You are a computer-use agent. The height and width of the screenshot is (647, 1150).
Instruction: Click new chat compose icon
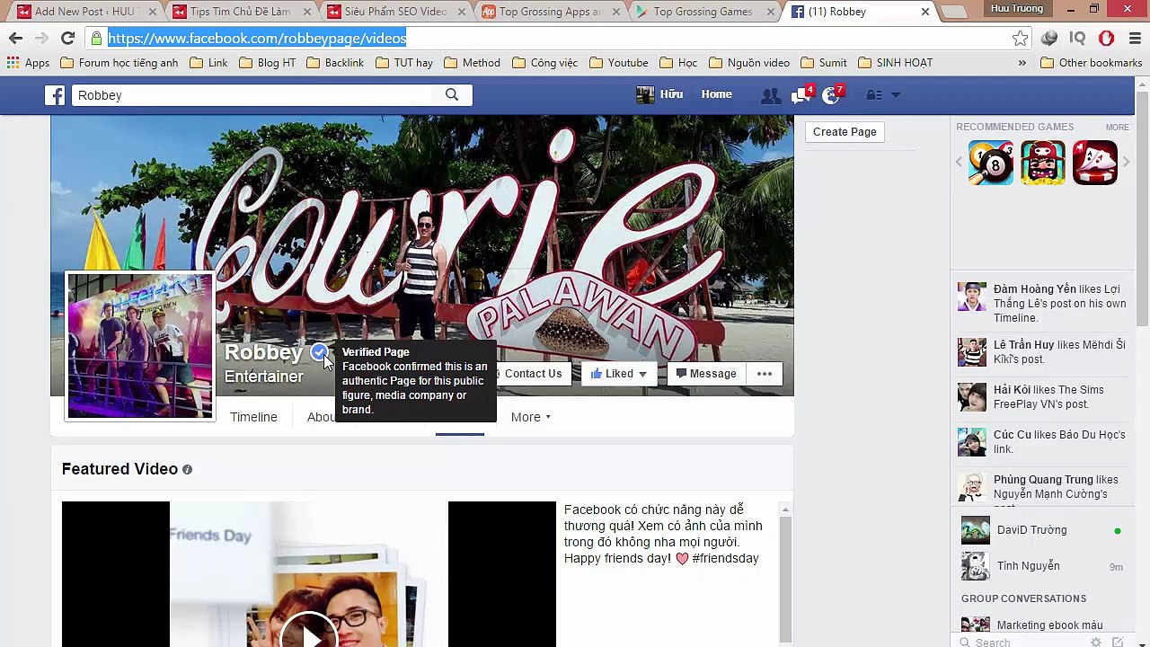pos(1118,642)
